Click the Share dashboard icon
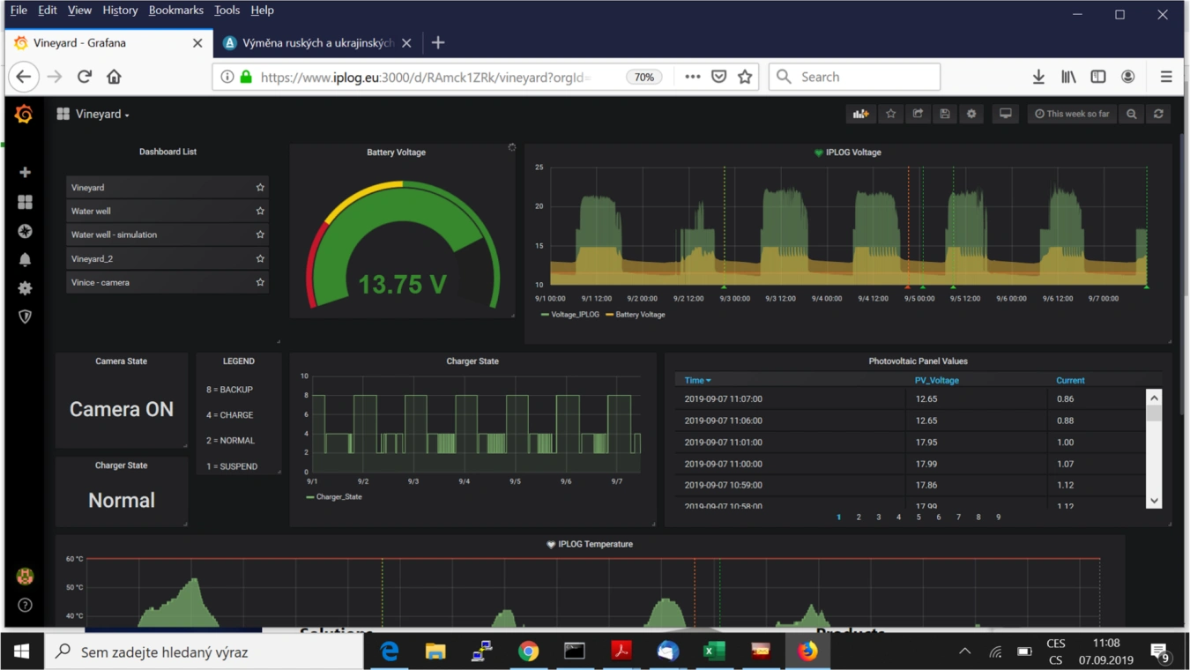The height and width of the screenshot is (670, 1190). point(918,114)
